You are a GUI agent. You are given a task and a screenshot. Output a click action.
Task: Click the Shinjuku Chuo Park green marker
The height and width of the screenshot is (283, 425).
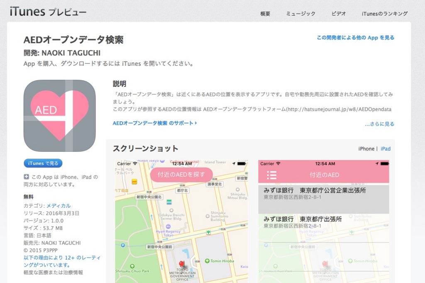coord(132,266)
